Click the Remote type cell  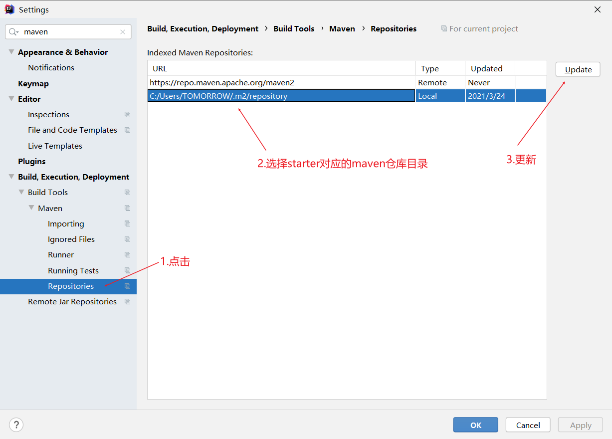point(440,82)
